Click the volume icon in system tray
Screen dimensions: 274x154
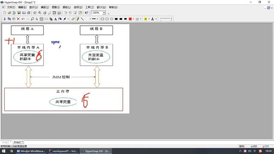(250, 151)
